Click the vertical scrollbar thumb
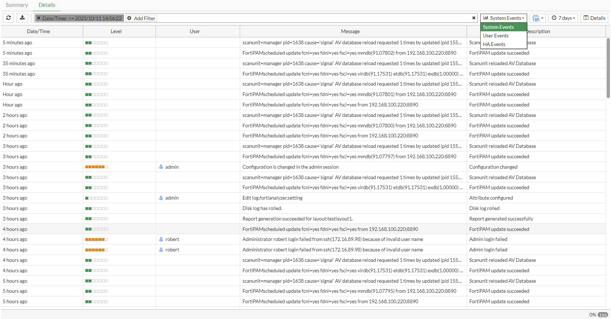Image resolution: width=611 pixels, height=319 pixels. 608,68
